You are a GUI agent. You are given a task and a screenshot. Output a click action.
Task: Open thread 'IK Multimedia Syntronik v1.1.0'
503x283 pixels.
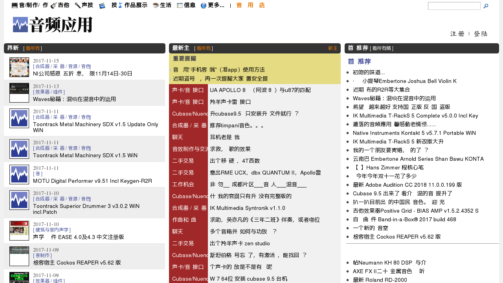pyautogui.click(x=248, y=208)
